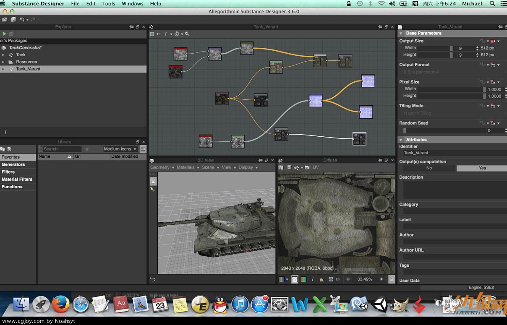Select the Generators library category
This screenshot has height=325, width=507.
pos(18,164)
